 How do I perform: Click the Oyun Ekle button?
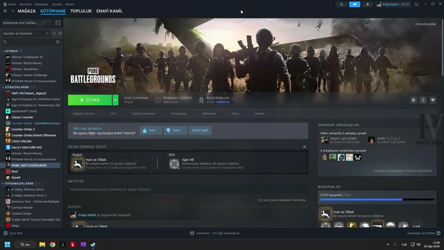13,233
